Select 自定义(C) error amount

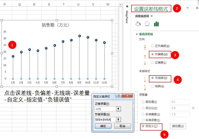[x=150, y=126]
